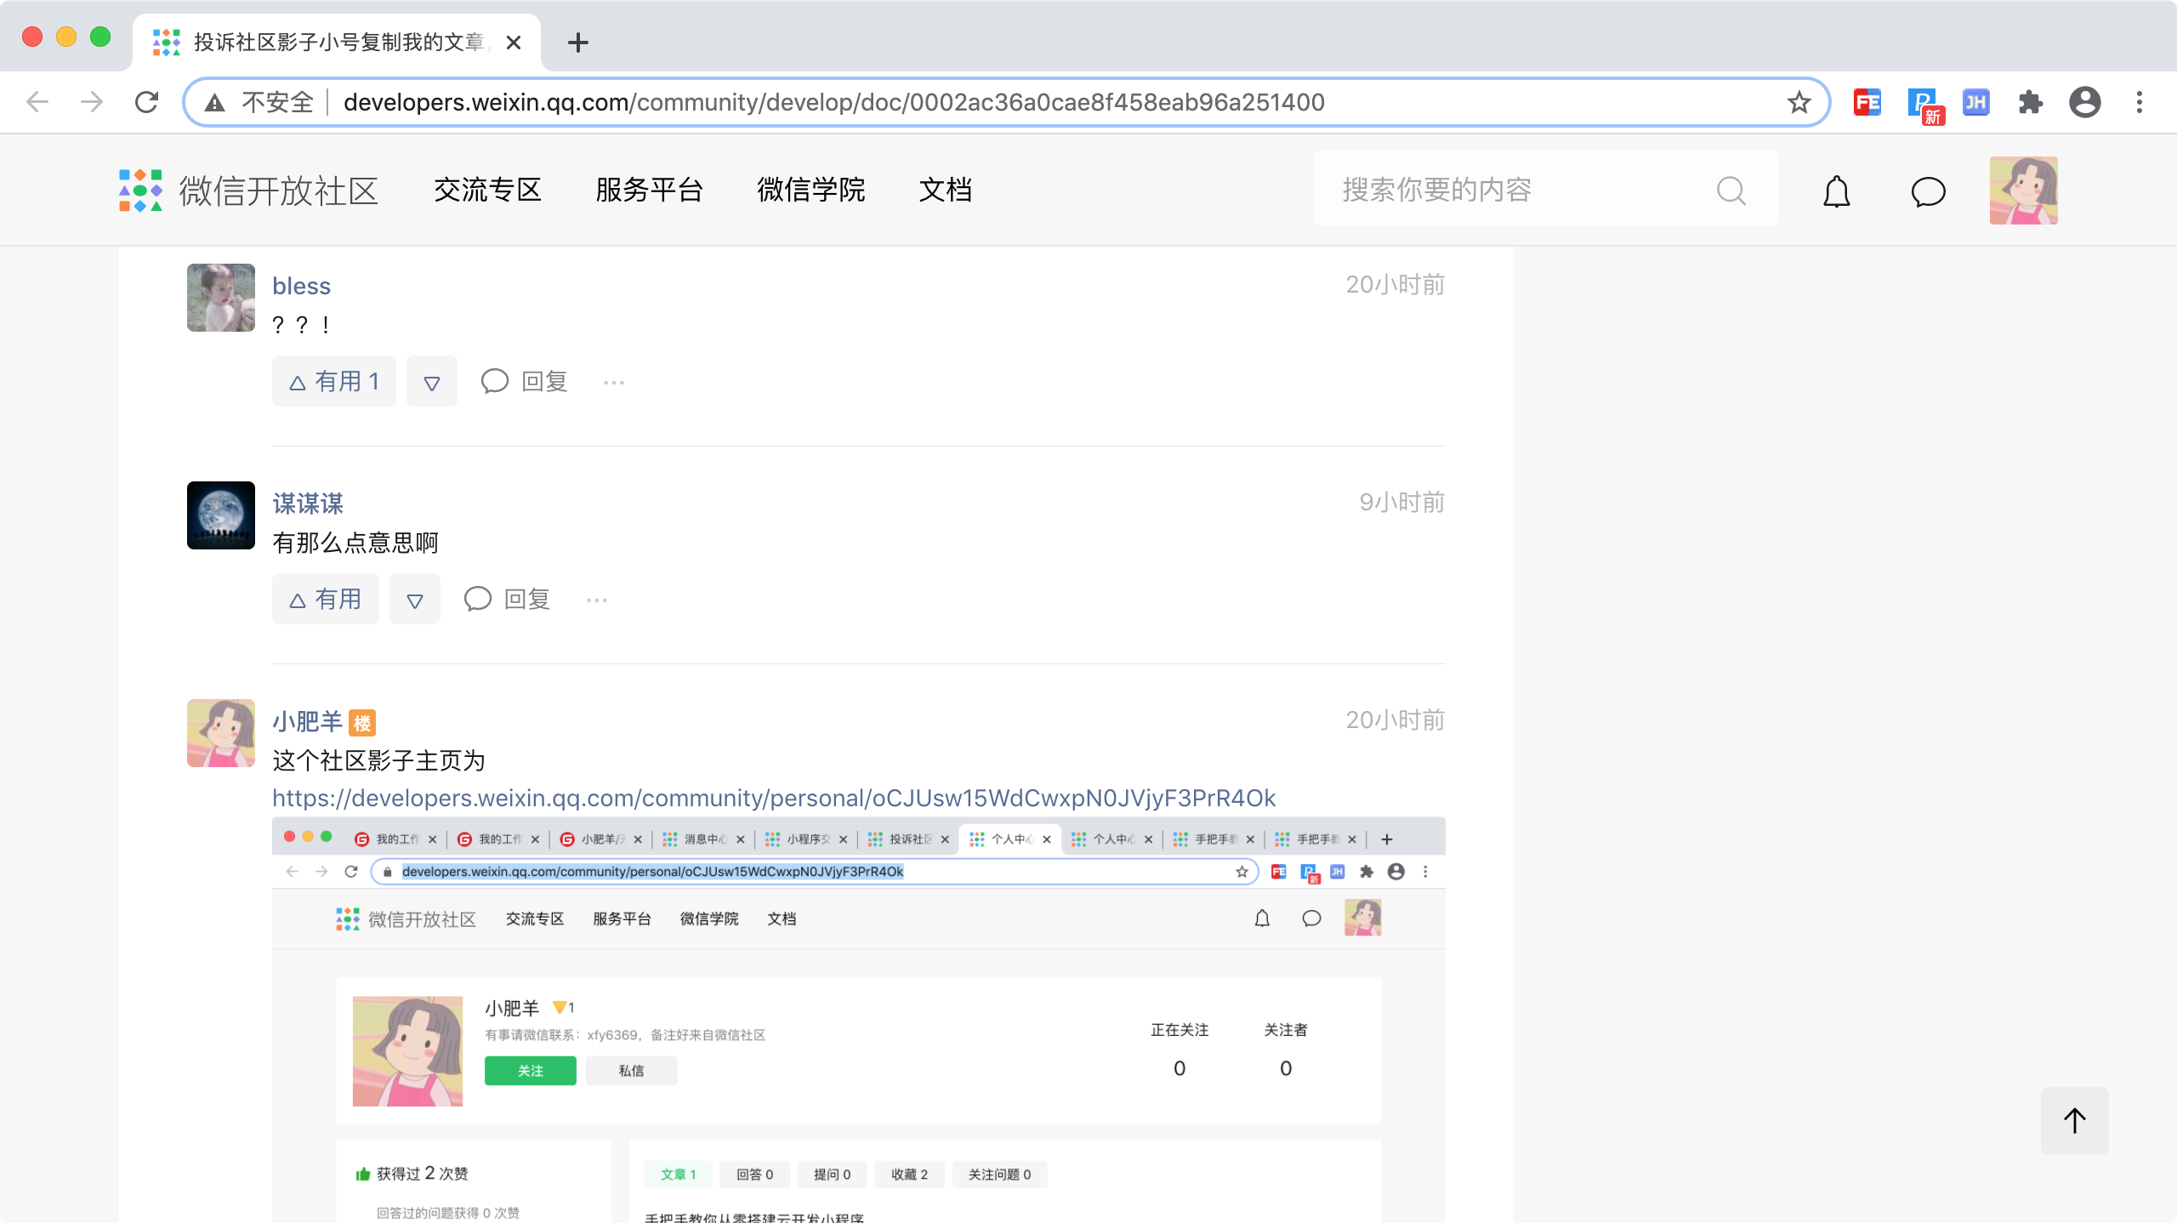The height and width of the screenshot is (1223, 2177).
Task: Open more options on bless's comment
Action: 613,382
